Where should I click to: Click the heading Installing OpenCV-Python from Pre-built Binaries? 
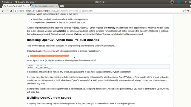click(x=63, y=40)
